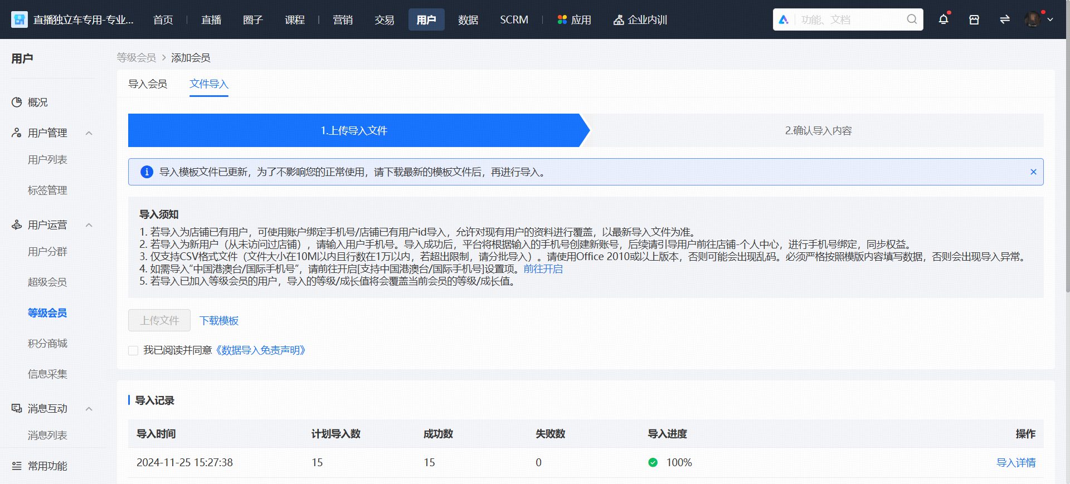Click the 导入进度 column header

click(x=667, y=434)
